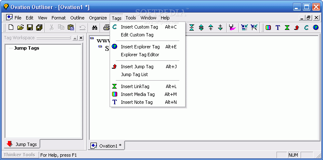The width and height of the screenshot is (323, 160).
Task: Click the Cut scissors toolbar icon
Action: coord(52,27)
